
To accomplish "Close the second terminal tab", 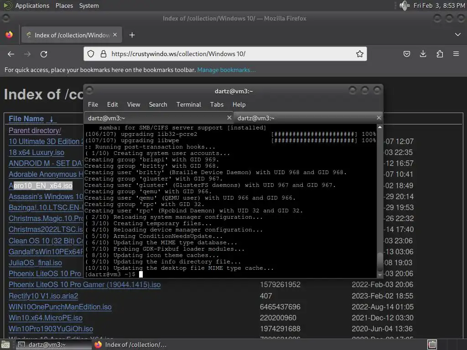I will (379, 118).
